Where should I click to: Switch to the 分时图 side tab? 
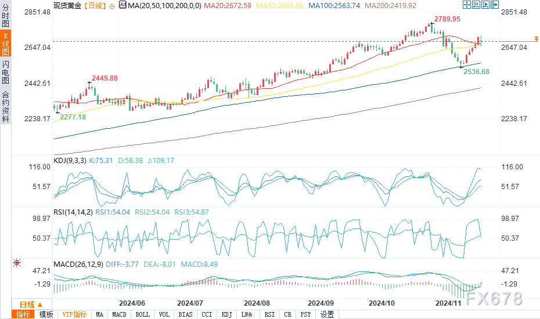point(5,16)
